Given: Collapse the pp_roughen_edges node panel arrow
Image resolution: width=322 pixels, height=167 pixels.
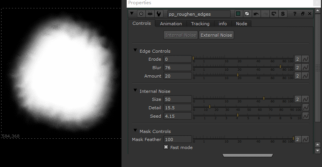Looking at the screenshot, I should 132,14.
